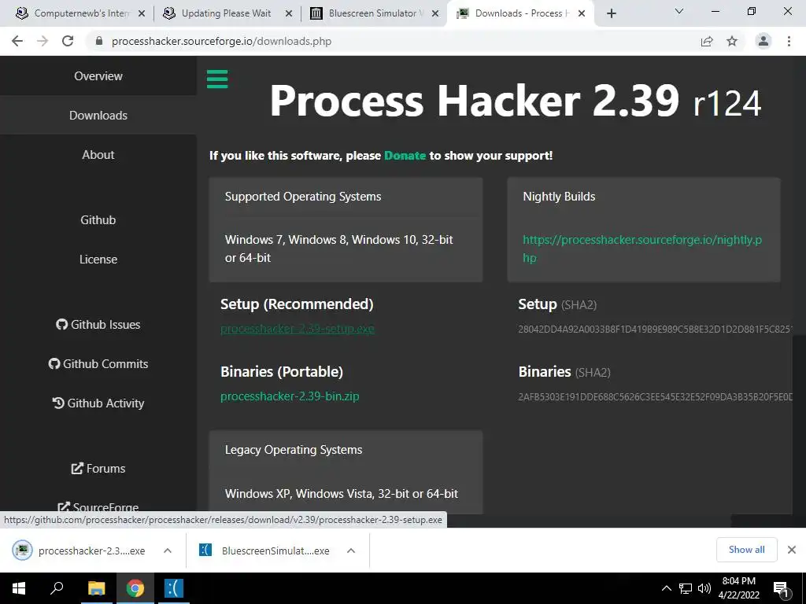Click the Setup SHA2 hash text

(x=655, y=330)
